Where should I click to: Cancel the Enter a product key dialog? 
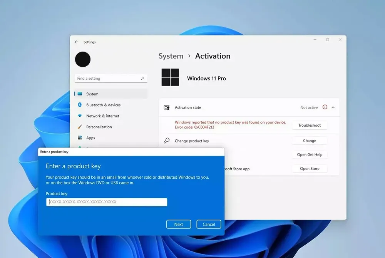(x=209, y=224)
